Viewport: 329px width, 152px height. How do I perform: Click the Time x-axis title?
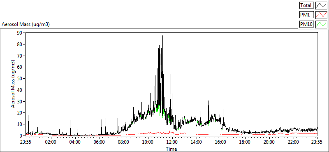[x=171, y=149]
